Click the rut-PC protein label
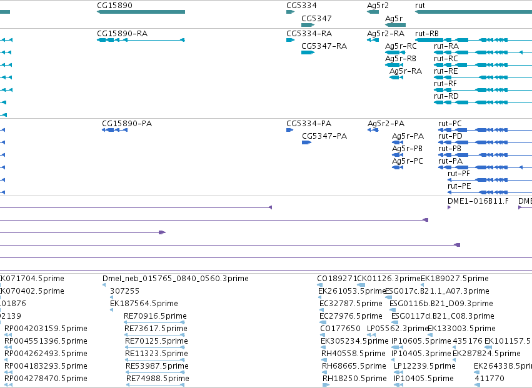The width and height of the screenshot is (532, 388). click(x=450, y=124)
